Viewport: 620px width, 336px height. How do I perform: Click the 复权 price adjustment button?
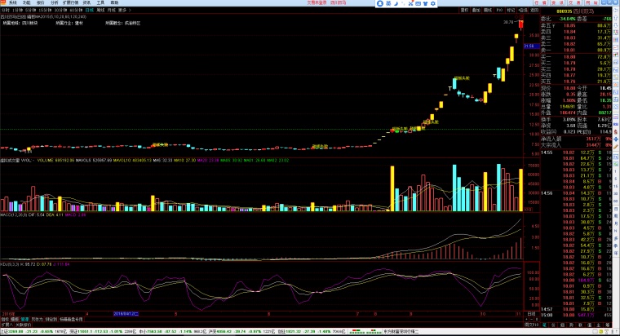[463, 11]
